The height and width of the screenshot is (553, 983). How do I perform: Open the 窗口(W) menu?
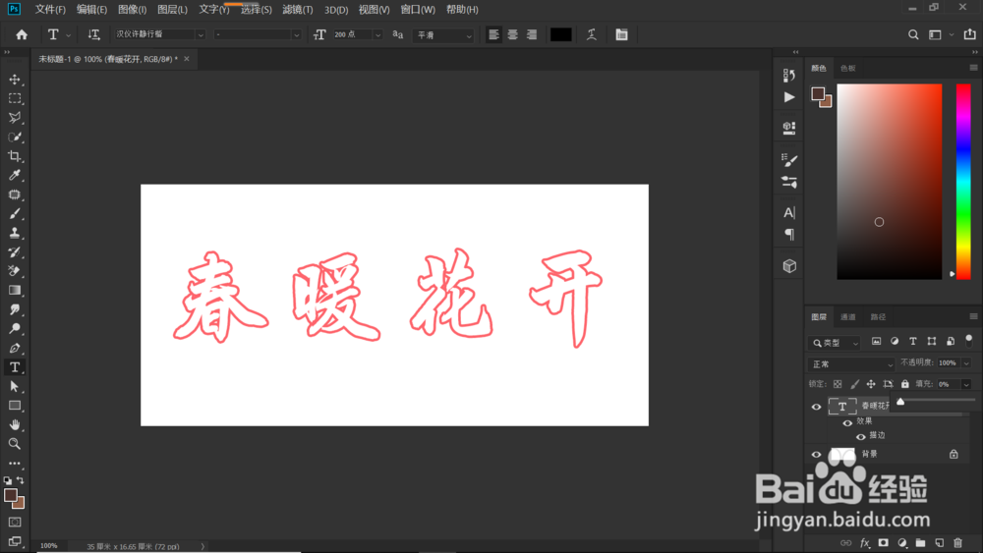click(x=418, y=10)
